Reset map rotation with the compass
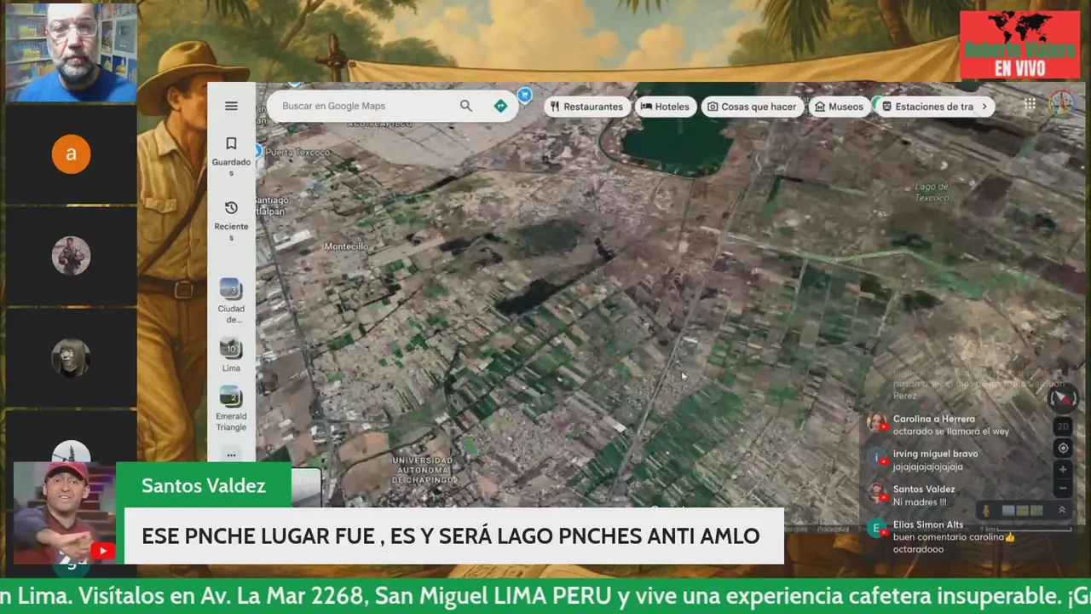Screen dimensions: 1091x614 click(x=1062, y=398)
